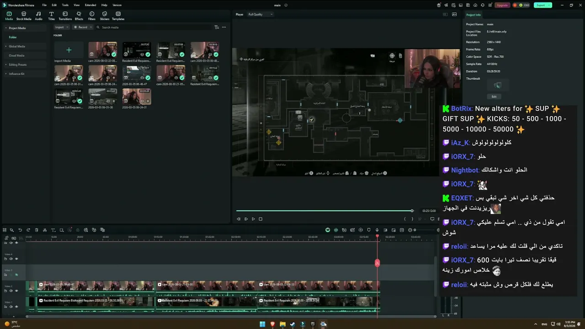
Task: Click the Export button
Action: [542, 5]
